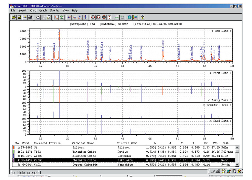
Task: Click the red swatch of Silicon row
Action: point(14,148)
